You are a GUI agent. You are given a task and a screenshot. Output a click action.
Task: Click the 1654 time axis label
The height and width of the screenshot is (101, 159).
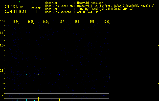point(15,22)
